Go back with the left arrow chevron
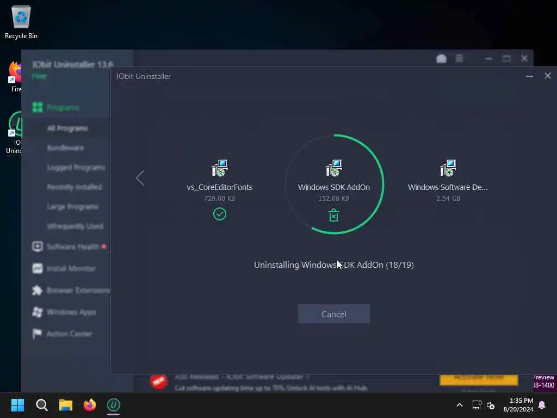Image resolution: width=557 pixels, height=418 pixels. click(140, 178)
